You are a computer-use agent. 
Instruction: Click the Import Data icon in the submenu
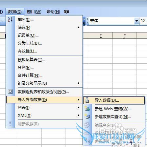point(87,100)
